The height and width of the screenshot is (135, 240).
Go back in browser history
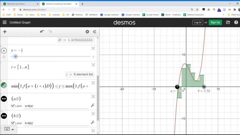(x=4, y=9)
